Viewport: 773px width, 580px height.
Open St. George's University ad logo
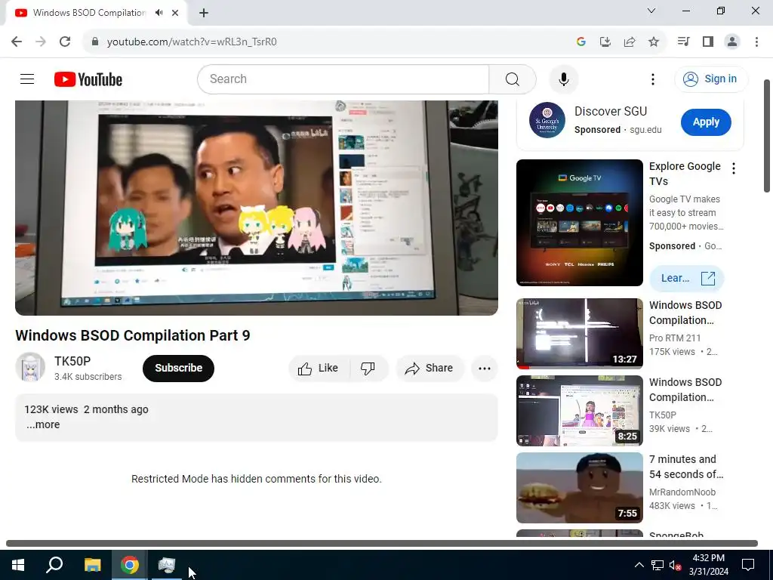click(547, 120)
